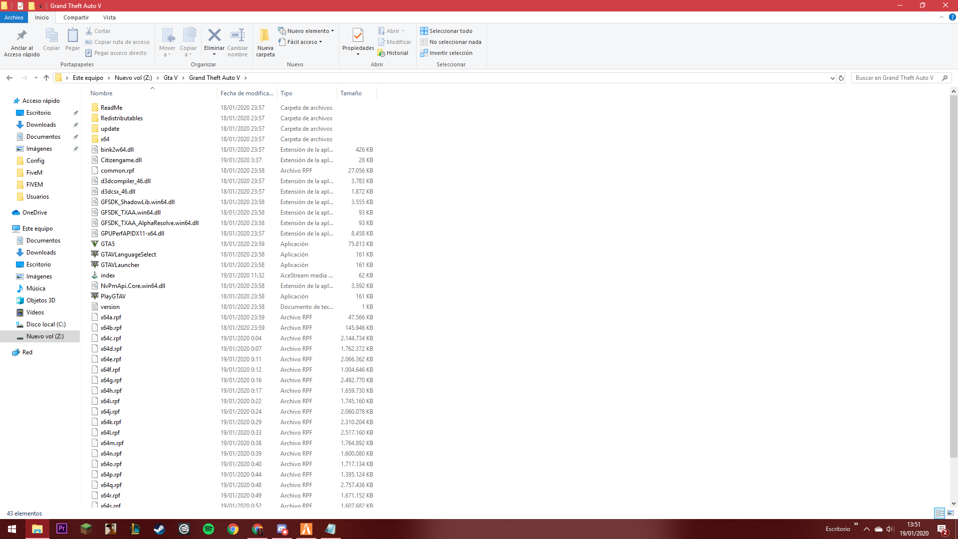
Task: Open FiveM in Quick access
Action: pyautogui.click(x=34, y=173)
